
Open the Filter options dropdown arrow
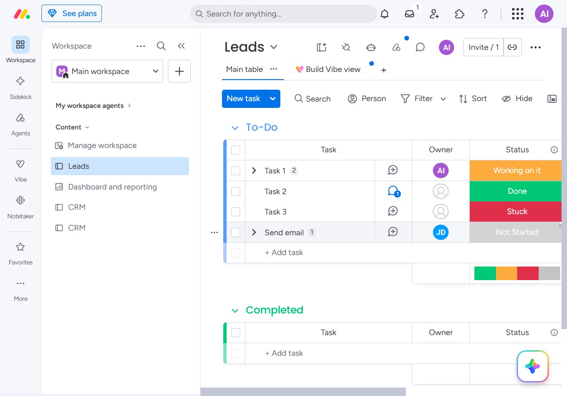[443, 99]
